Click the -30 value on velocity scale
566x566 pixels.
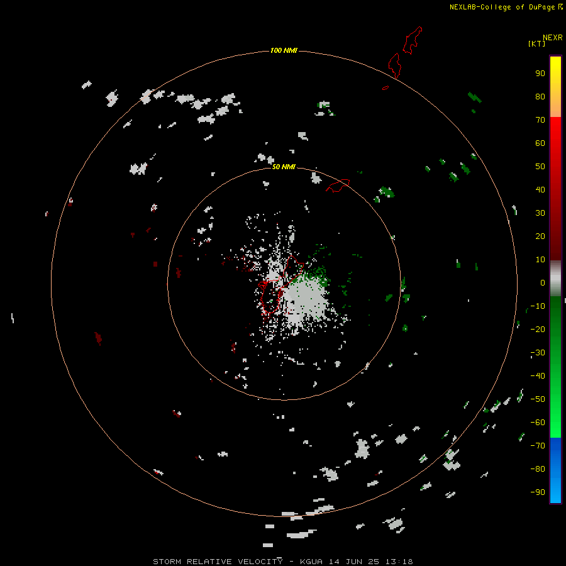click(x=538, y=353)
